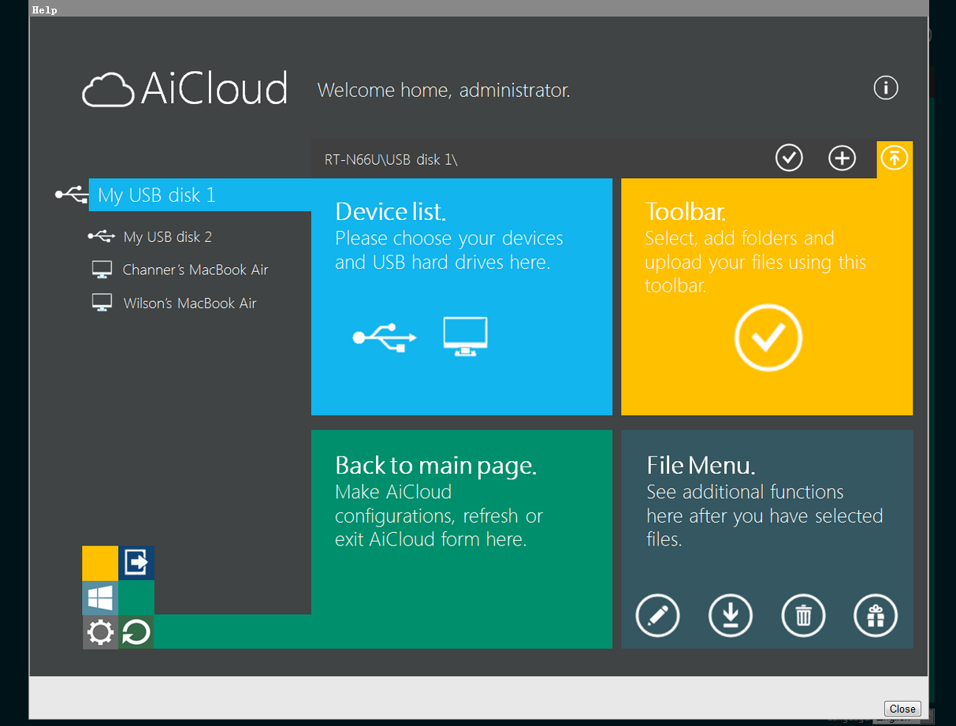Click the large checkmark in Toolbar tile
This screenshot has width=956, height=726.
(x=768, y=338)
